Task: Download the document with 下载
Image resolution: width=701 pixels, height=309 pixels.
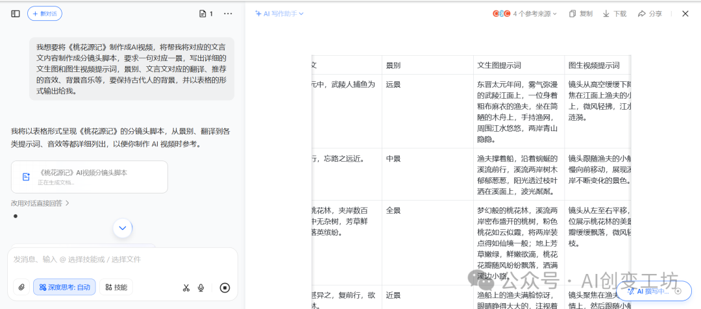Action: [615, 14]
